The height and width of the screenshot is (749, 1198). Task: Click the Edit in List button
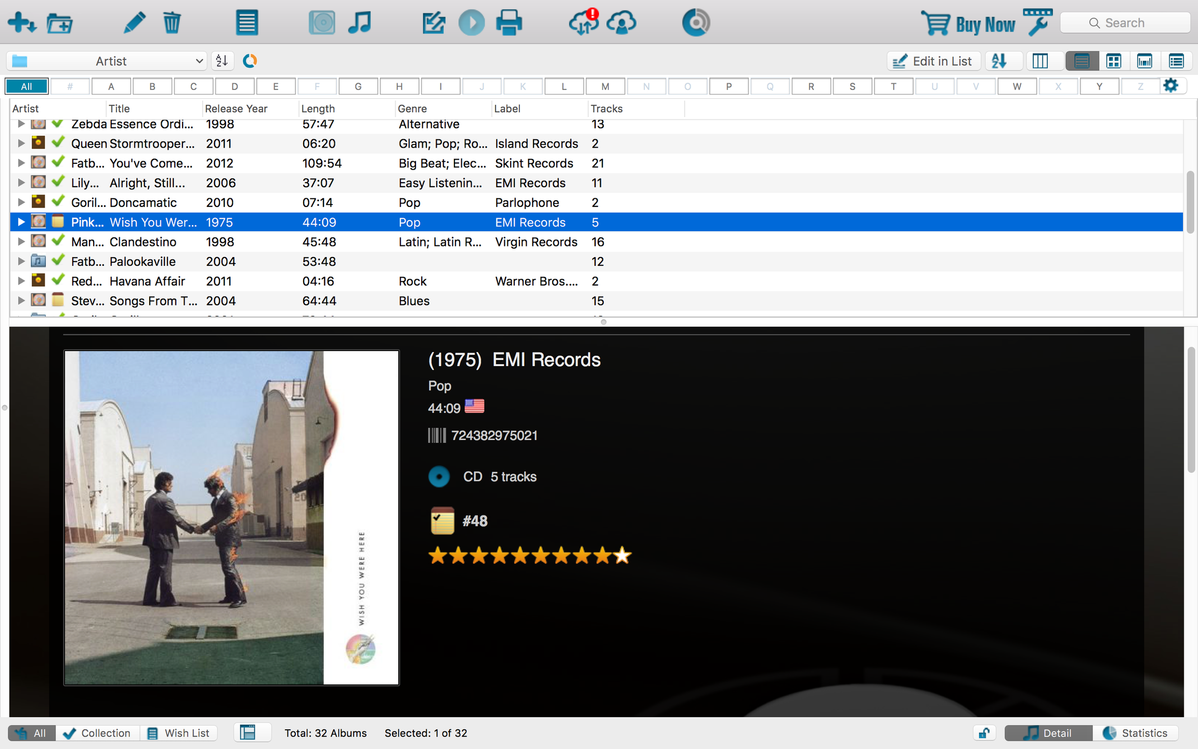[934, 61]
